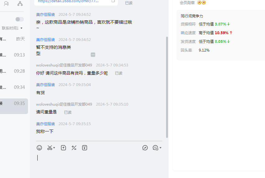
Task: Click sender 美亦佳服装 on the 我称一下 message
Action: point(45,124)
